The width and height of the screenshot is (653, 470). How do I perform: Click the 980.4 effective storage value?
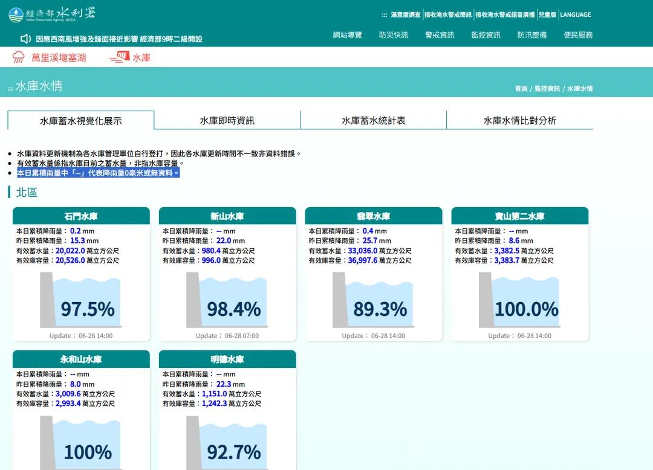211,251
